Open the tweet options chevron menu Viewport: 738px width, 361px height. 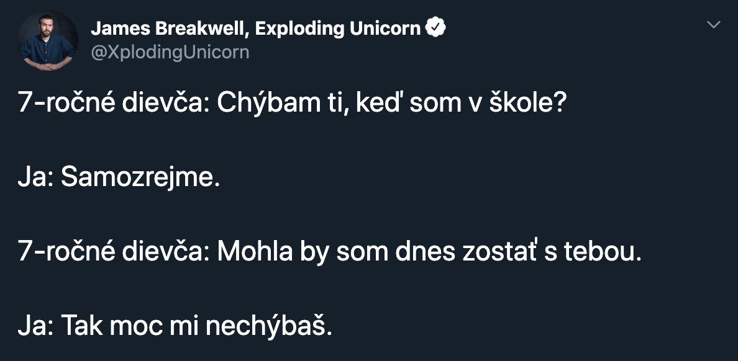[x=714, y=25]
